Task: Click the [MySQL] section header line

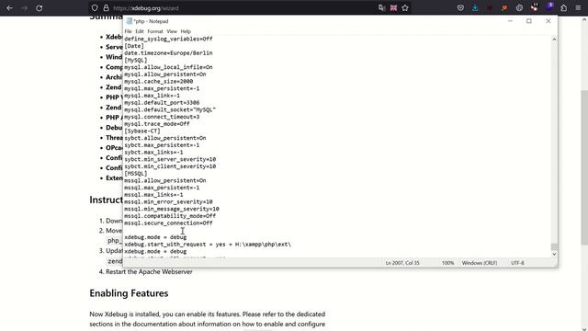Action: [x=136, y=60]
